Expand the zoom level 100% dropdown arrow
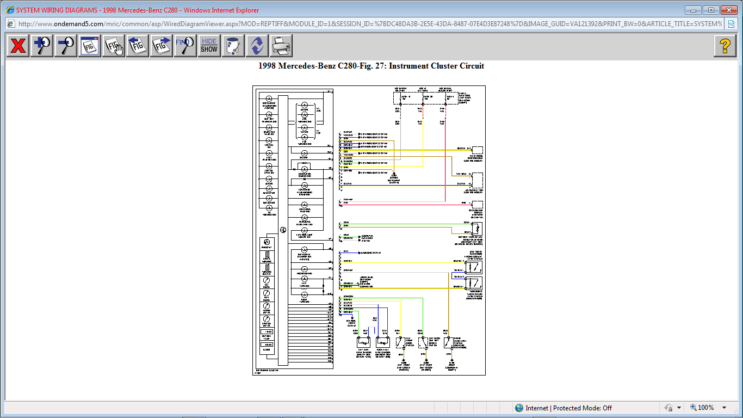The image size is (743, 418). coord(724,408)
